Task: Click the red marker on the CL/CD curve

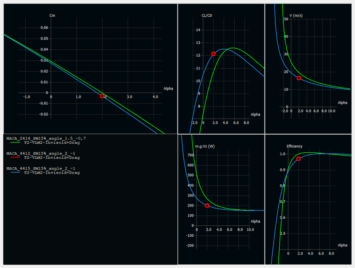Action: tap(213, 54)
